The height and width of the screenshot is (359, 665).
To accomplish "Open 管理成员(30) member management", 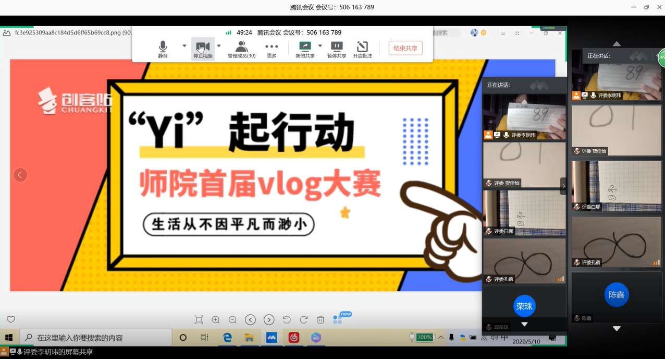I will tap(241, 49).
